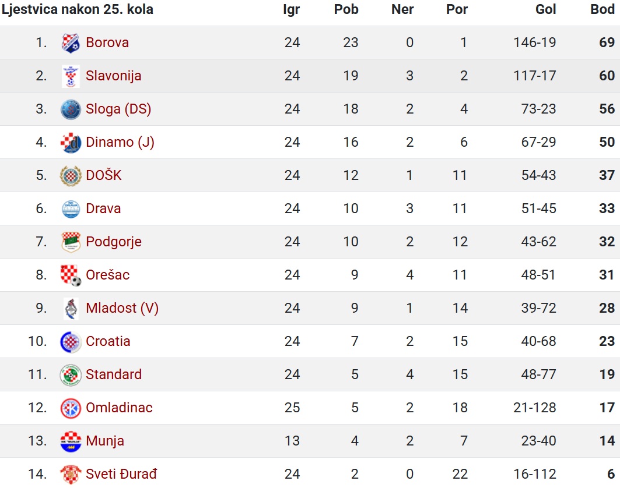Click the Sloga (DS) round blue crest
620x488 pixels.
(71, 109)
